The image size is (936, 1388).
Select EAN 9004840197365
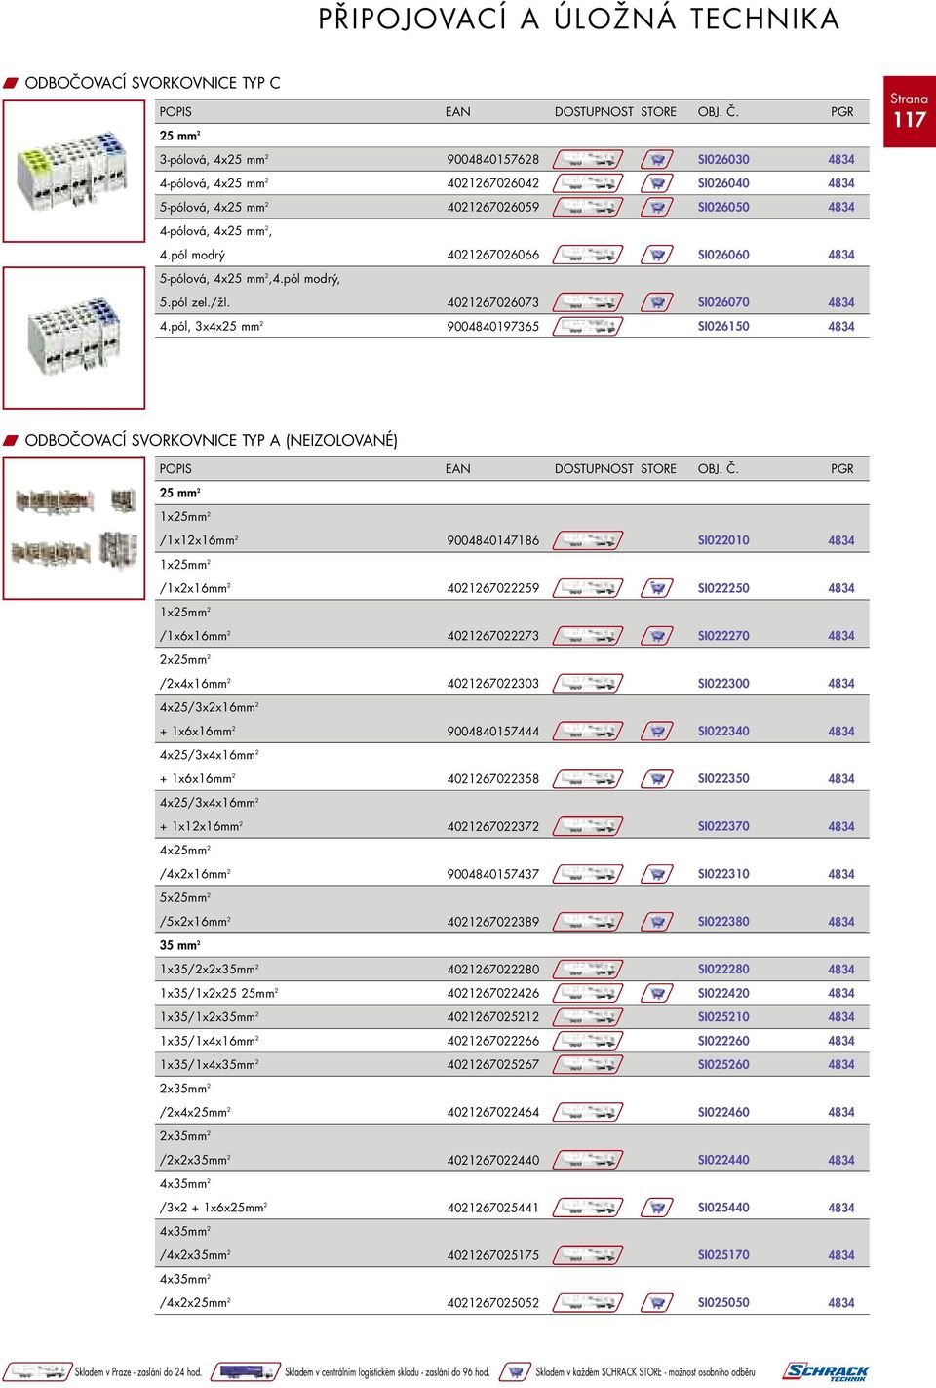tap(492, 327)
